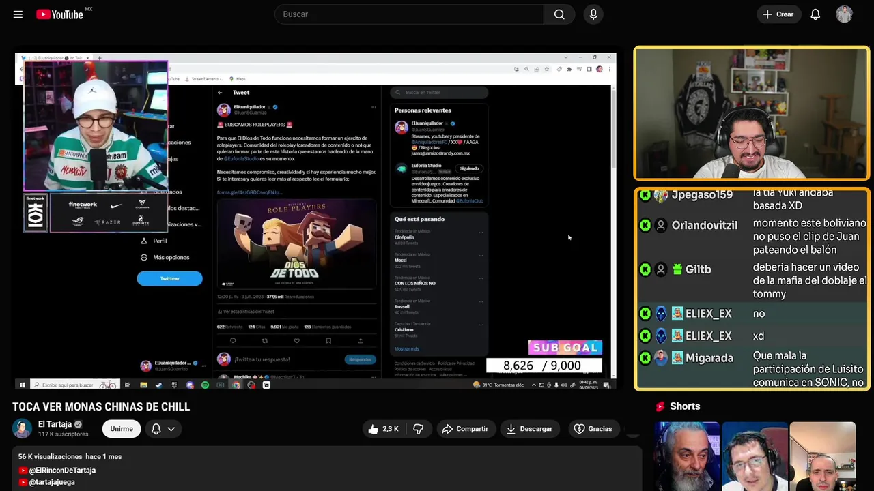Click the Shorts section icon
This screenshot has height=491, width=874.
(x=660, y=406)
